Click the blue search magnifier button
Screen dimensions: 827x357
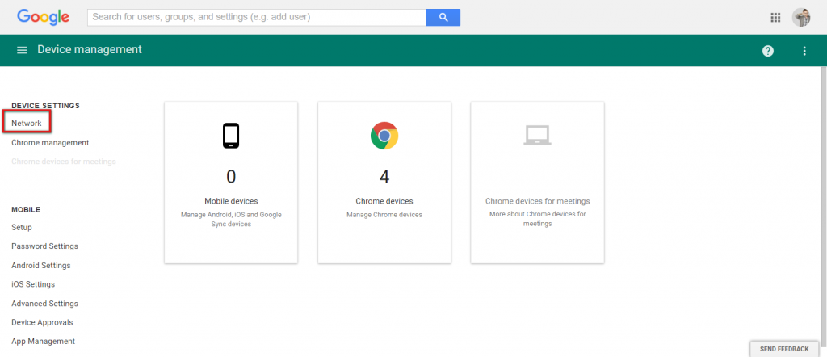[443, 17]
